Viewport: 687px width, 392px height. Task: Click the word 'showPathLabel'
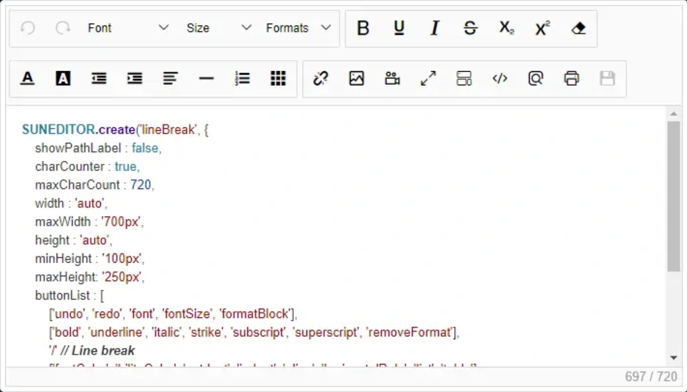[x=78, y=148]
